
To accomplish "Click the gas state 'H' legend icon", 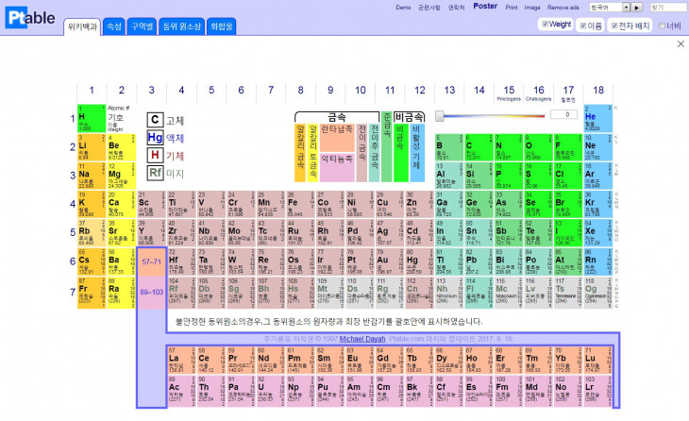I will (x=155, y=155).
